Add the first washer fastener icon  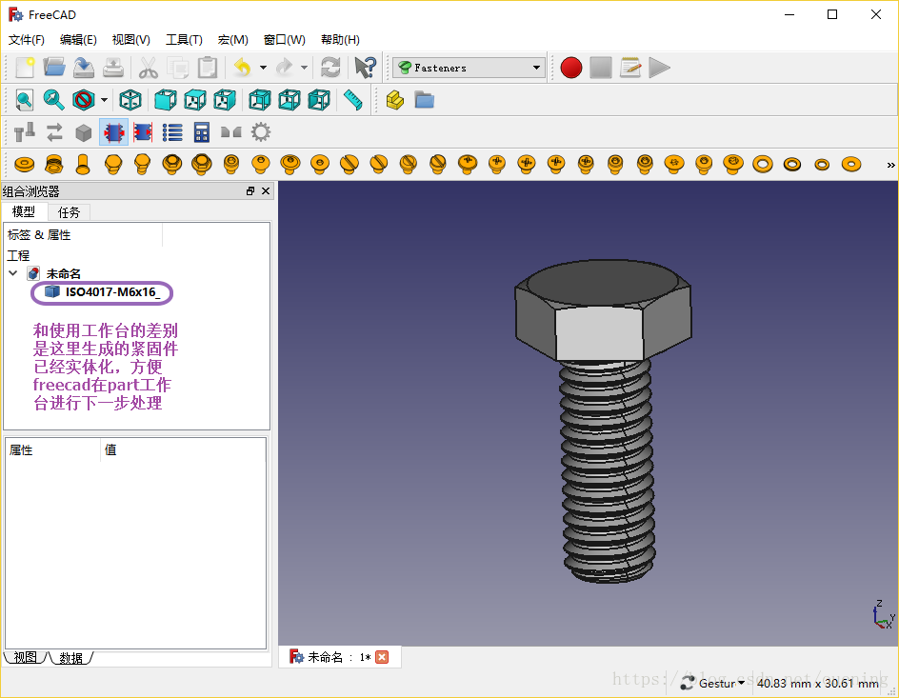pos(24,165)
